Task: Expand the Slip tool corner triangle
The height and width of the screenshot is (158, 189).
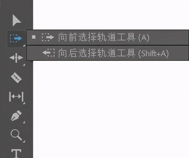Action: pos(24,103)
